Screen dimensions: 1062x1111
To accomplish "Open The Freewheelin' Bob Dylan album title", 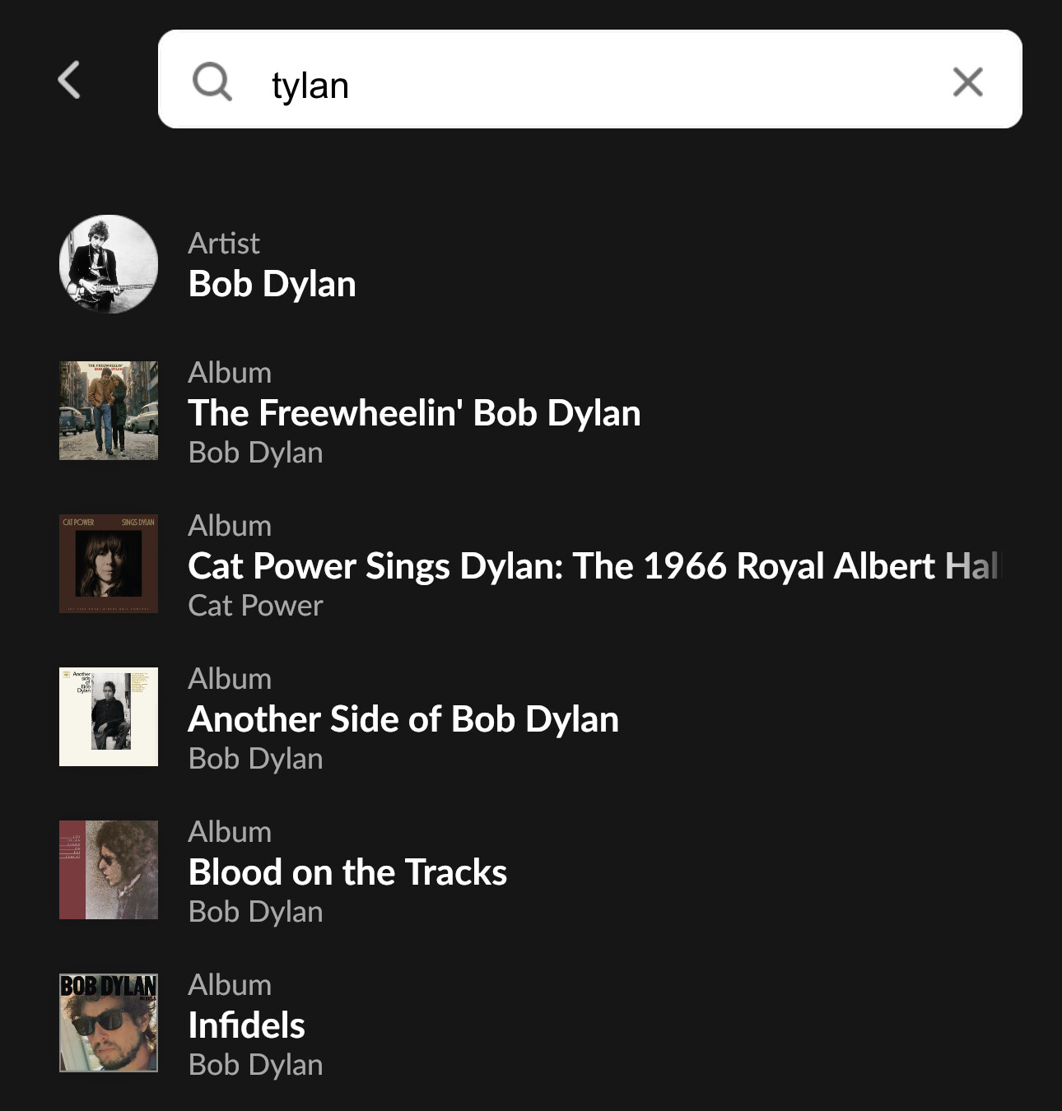I will tap(414, 413).
